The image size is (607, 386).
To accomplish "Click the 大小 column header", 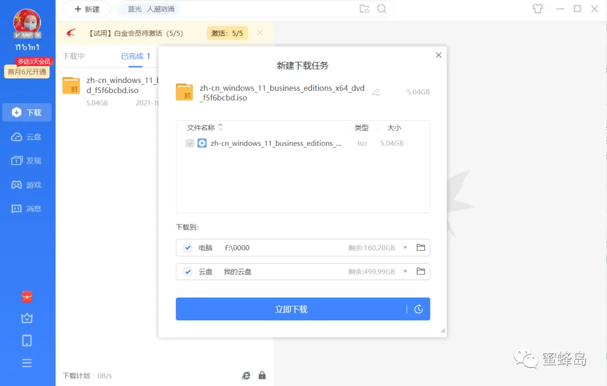I will [x=394, y=127].
